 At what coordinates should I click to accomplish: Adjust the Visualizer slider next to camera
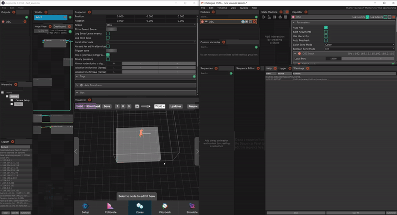145,107
